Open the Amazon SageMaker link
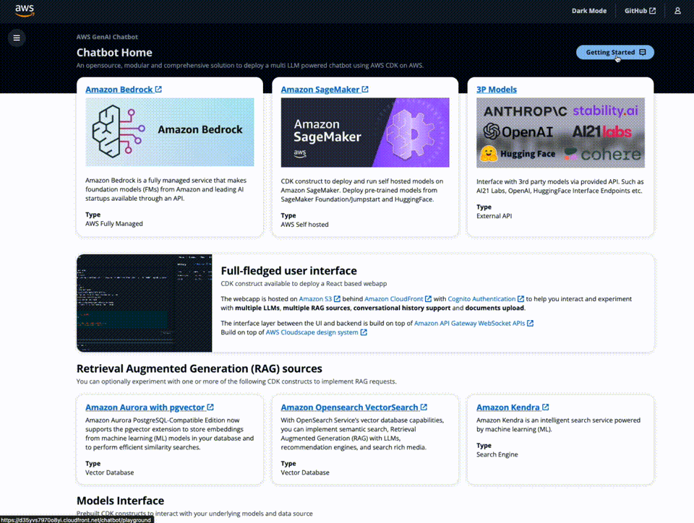The width and height of the screenshot is (694, 523). click(x=320, y=90)
